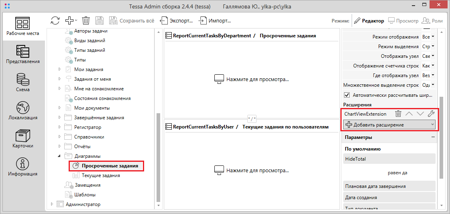Screen dimensions: 450x214
Task: Switch to Editor mode
Action: click(369, 20)
